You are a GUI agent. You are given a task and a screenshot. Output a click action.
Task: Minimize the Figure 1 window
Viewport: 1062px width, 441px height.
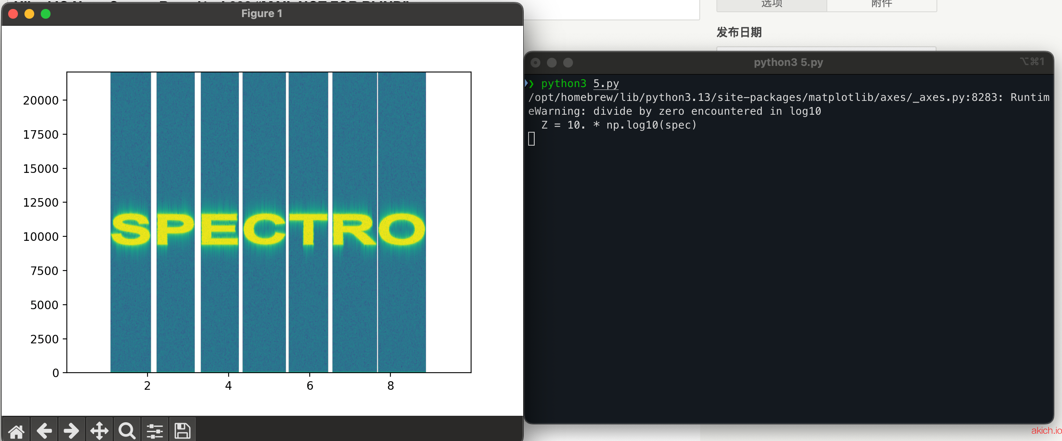click(29, 14)
